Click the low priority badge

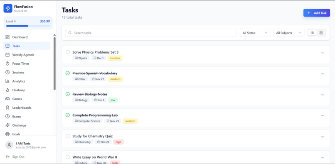coord(113,100)
